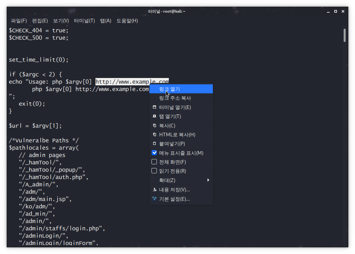Select 붙여넣기(P) menu label
355x254 pixels.
coord(172,144)
